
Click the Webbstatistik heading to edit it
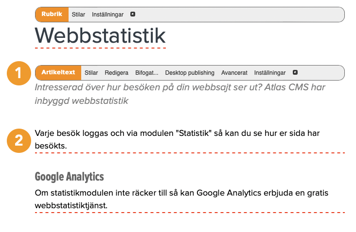tap(101, 35)
